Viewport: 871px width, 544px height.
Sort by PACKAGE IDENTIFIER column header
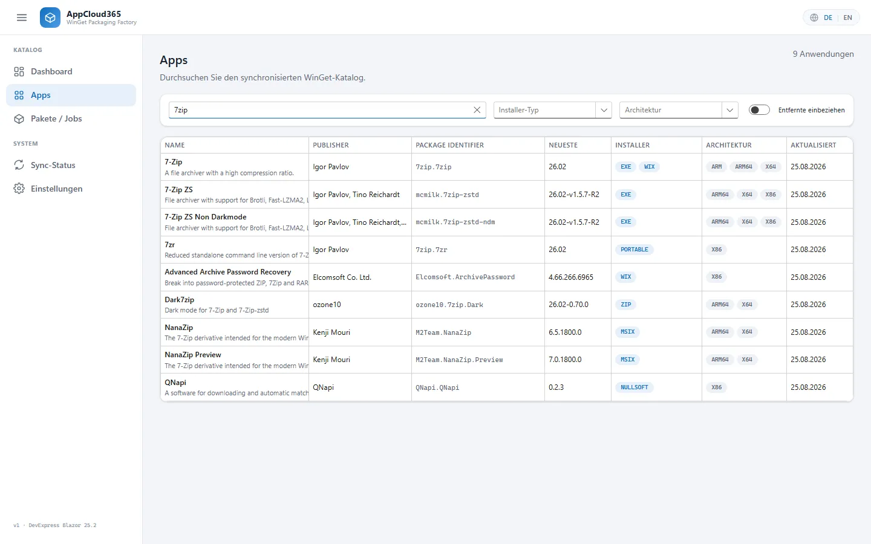[478, 145]
